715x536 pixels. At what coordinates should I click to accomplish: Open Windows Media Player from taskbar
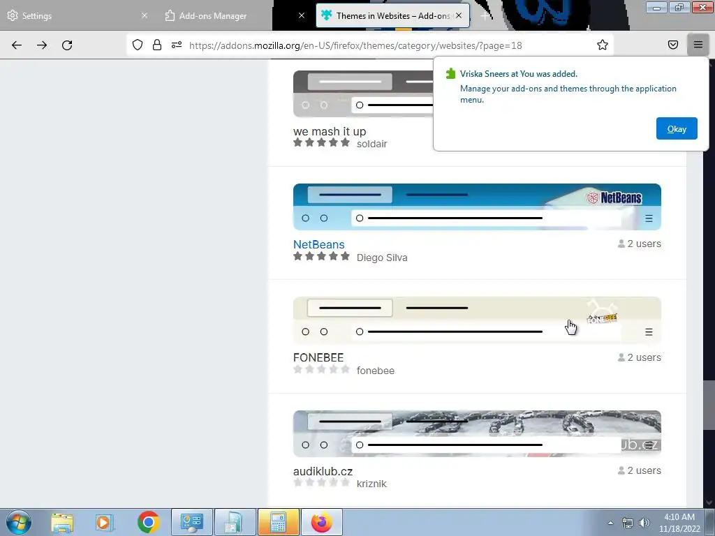(x=104, y=522)
